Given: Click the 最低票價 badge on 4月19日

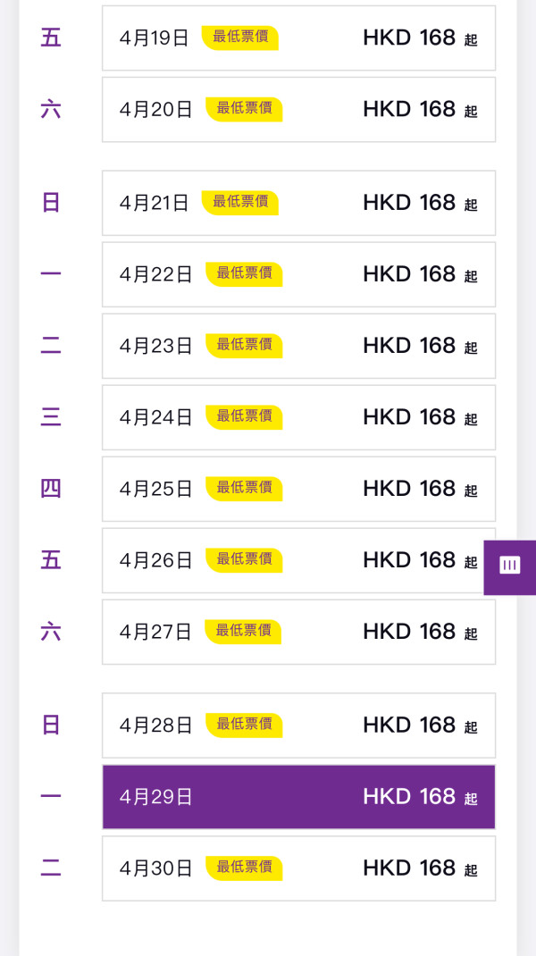Looking at the screenshot, I should pyautogui.click(x=239, y=38).
